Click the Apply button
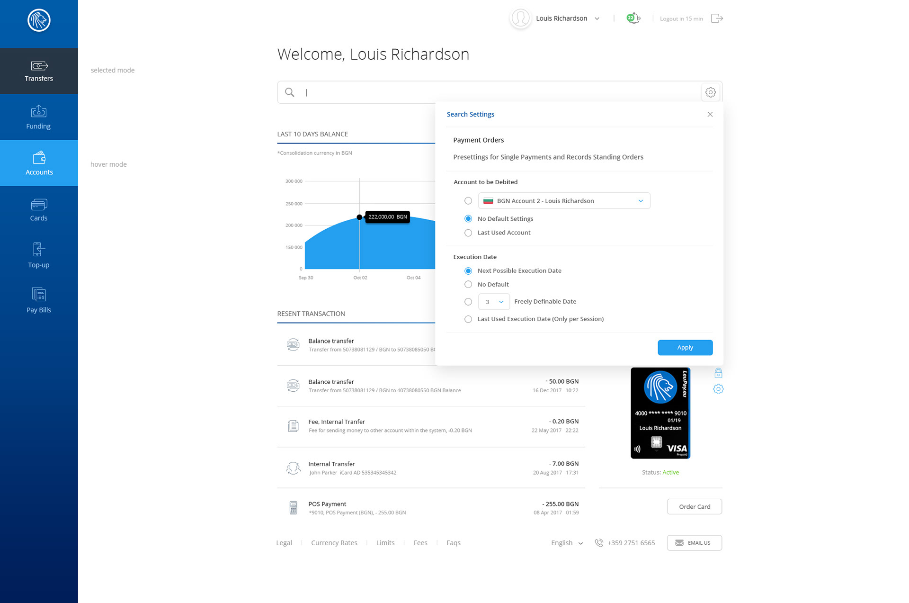Screen dimensions: 909x603 pos(685,347)
